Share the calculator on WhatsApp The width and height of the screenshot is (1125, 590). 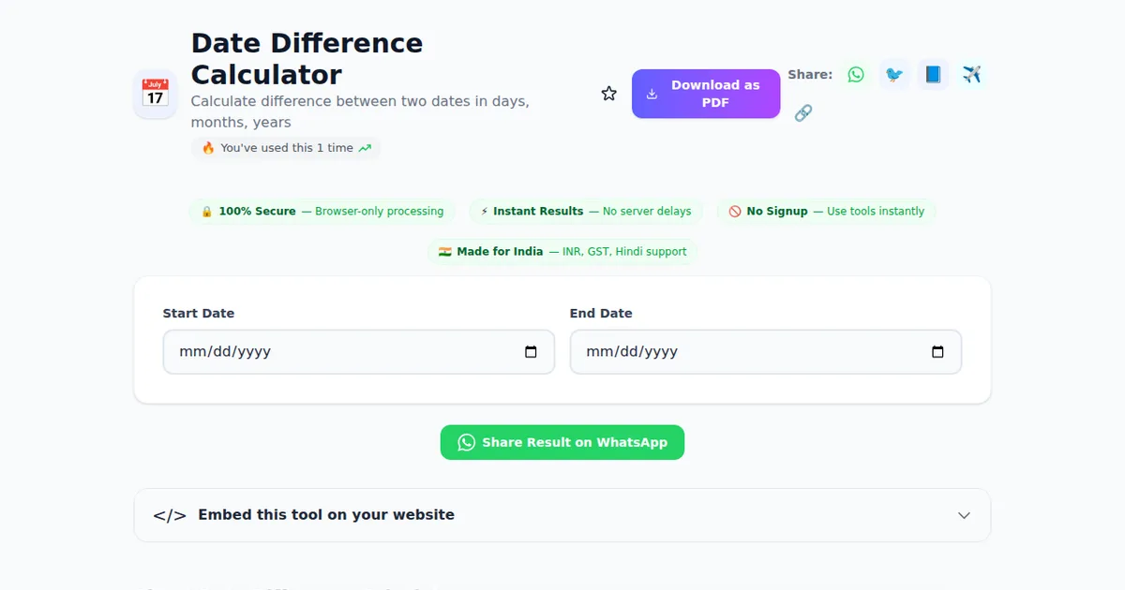pos(855,74)
